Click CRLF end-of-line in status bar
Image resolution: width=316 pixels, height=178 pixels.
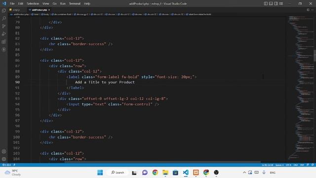pos(296,165)
